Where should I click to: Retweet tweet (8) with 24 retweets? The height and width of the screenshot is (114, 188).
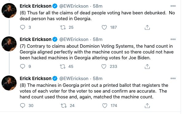coord(64,105)
